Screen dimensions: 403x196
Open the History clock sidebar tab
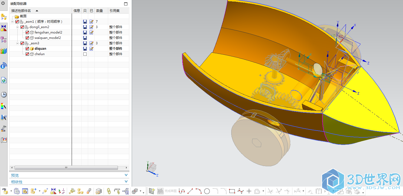tap(4, 95)
